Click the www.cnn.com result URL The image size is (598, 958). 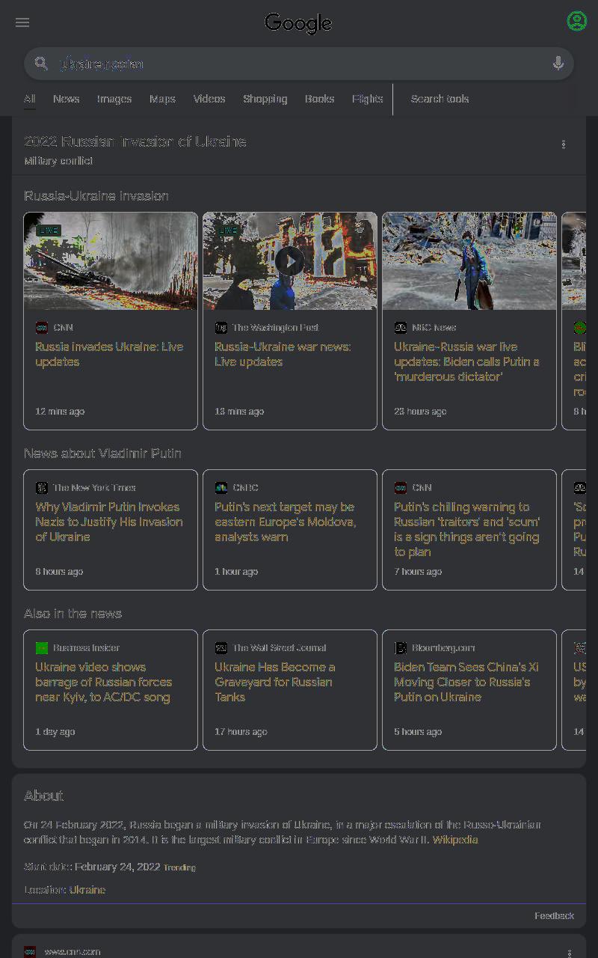tap(73, 952)
